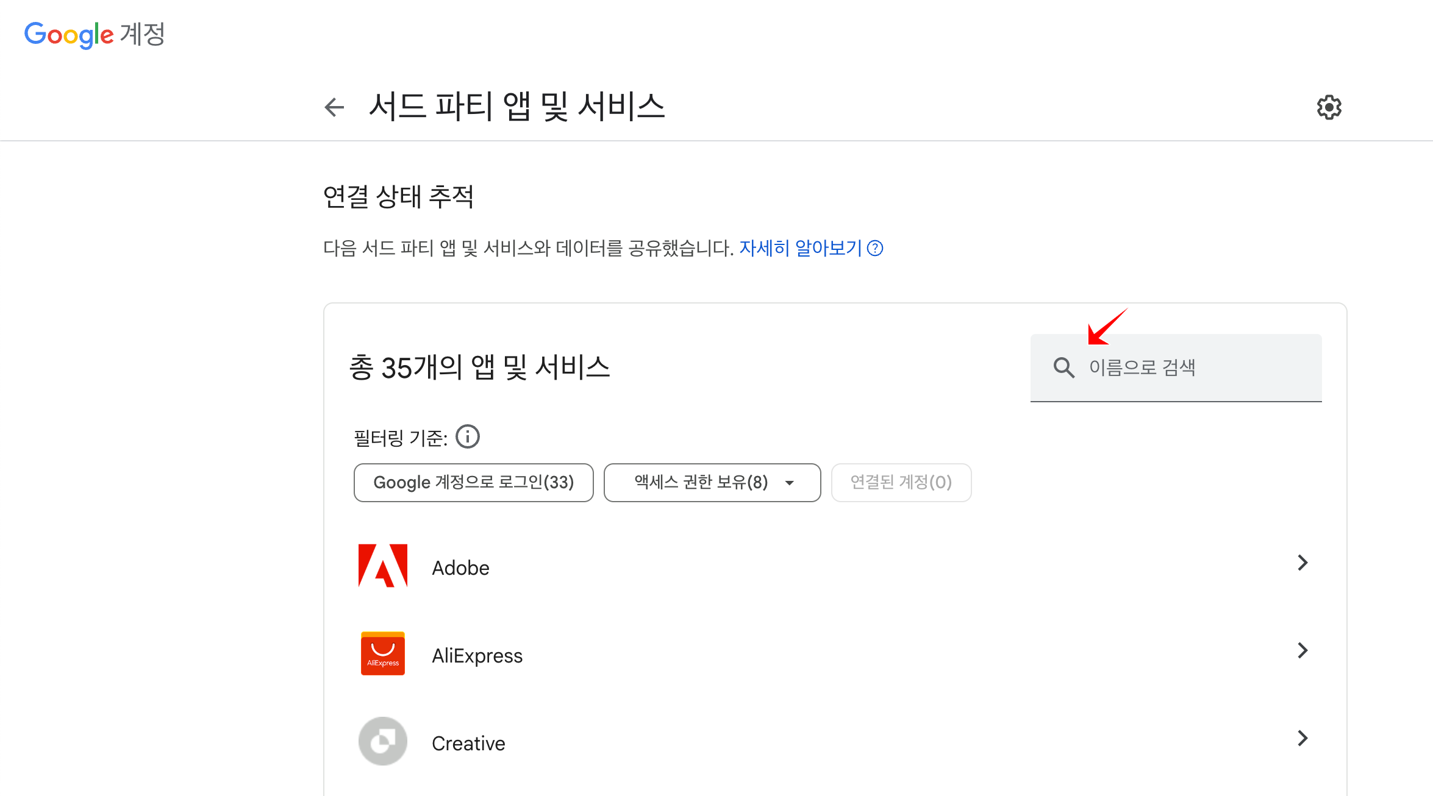Viewport: 1433px width, 796px height.
Task: Expand the AliExpress row chevron
Action: click(x=1303, y=650)
